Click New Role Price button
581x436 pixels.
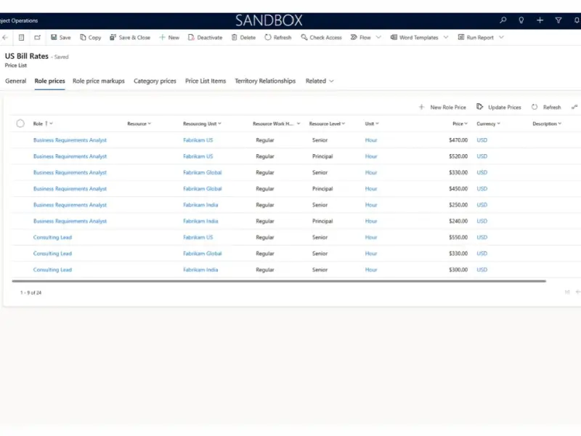(x=442, y=108)
